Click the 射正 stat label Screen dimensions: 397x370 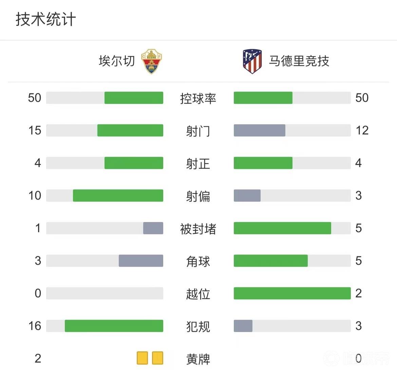(198, 164)
